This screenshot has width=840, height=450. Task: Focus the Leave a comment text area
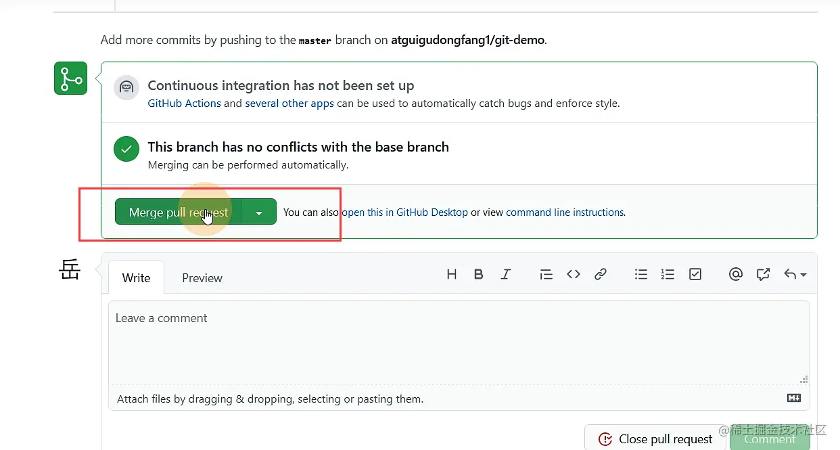point(459,343)
